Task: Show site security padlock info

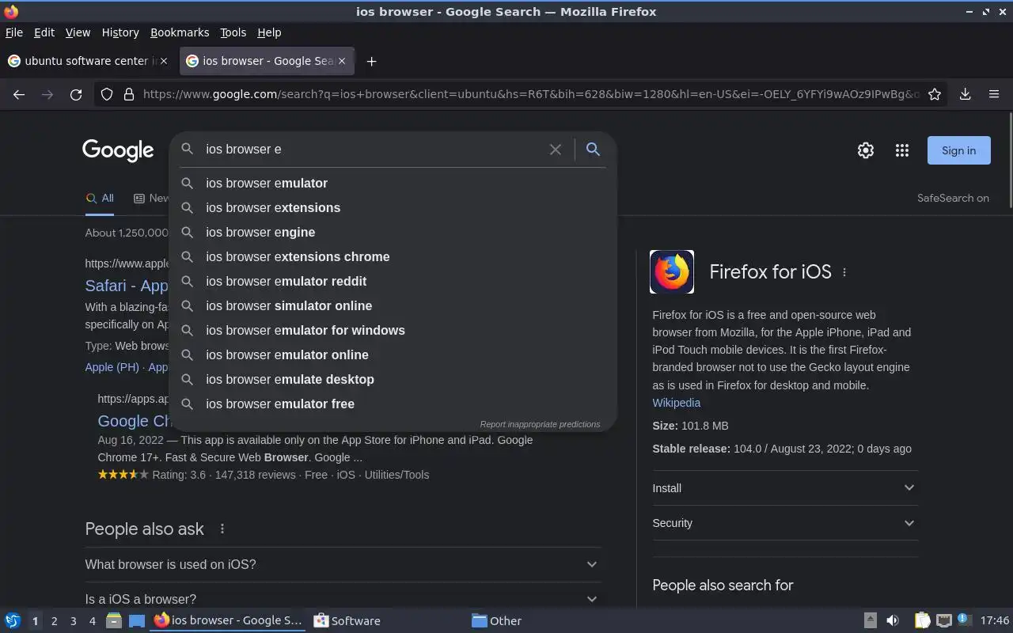Action: [129, 94]
